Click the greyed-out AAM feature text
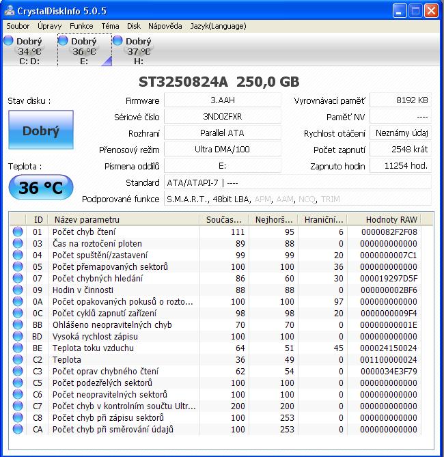The image size is (444, 457). click(x=285, y=199)
